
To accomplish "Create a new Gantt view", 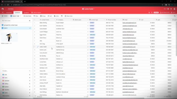I will point(17,93).
